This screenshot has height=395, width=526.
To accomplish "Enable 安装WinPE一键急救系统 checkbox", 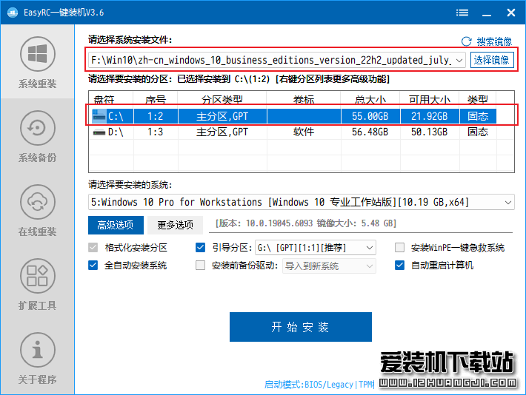I will pyautogui.click(x=399, y=248).
